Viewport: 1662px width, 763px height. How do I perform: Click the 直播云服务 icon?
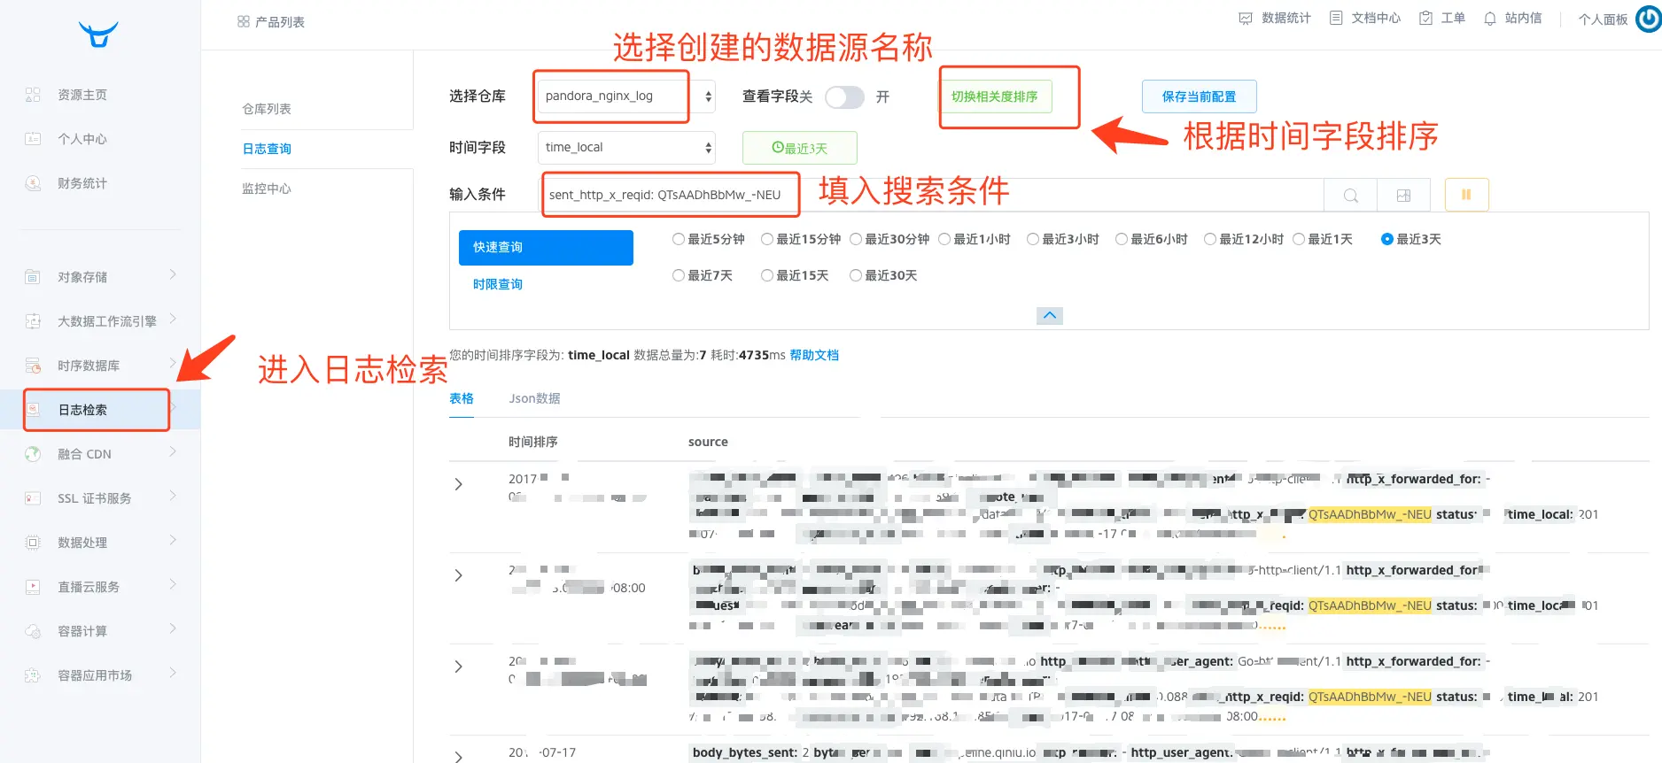coord(33,587)
